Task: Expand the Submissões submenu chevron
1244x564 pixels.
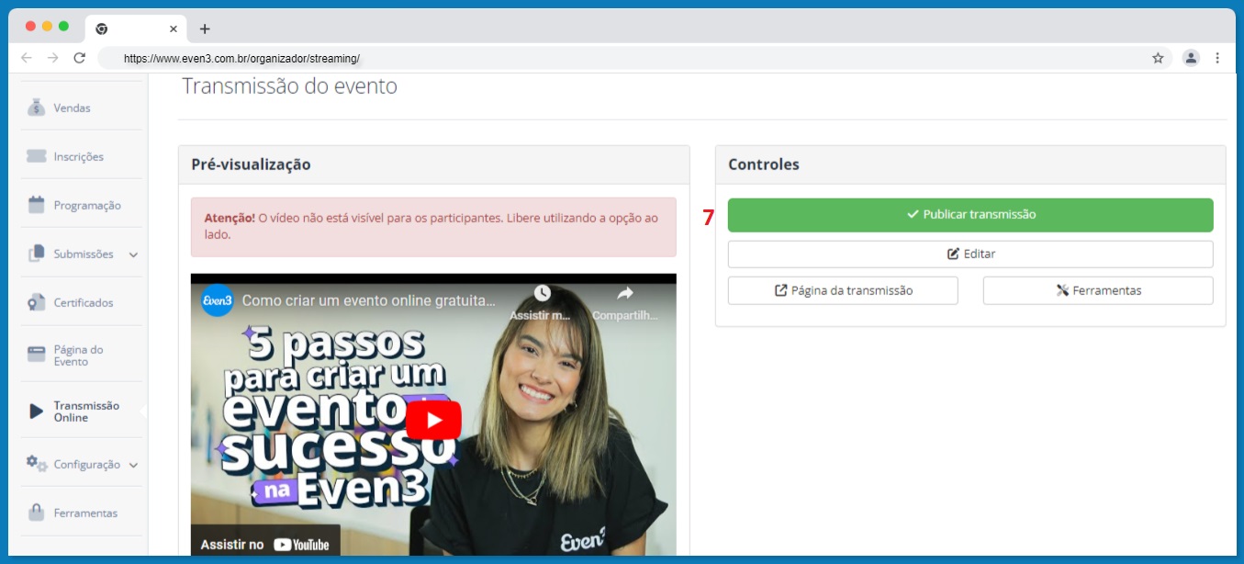Action: [x=133, y=254]
